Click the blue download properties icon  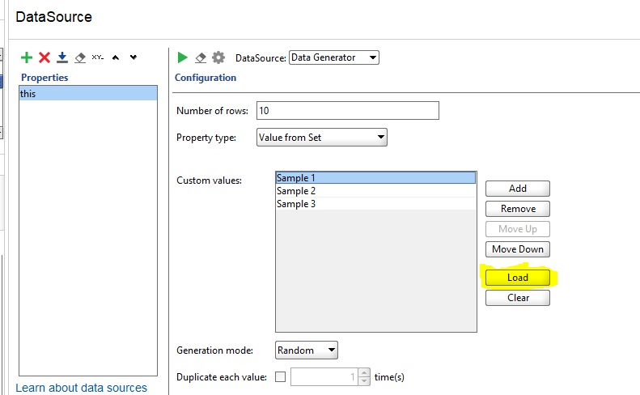[x=62, y=57]
